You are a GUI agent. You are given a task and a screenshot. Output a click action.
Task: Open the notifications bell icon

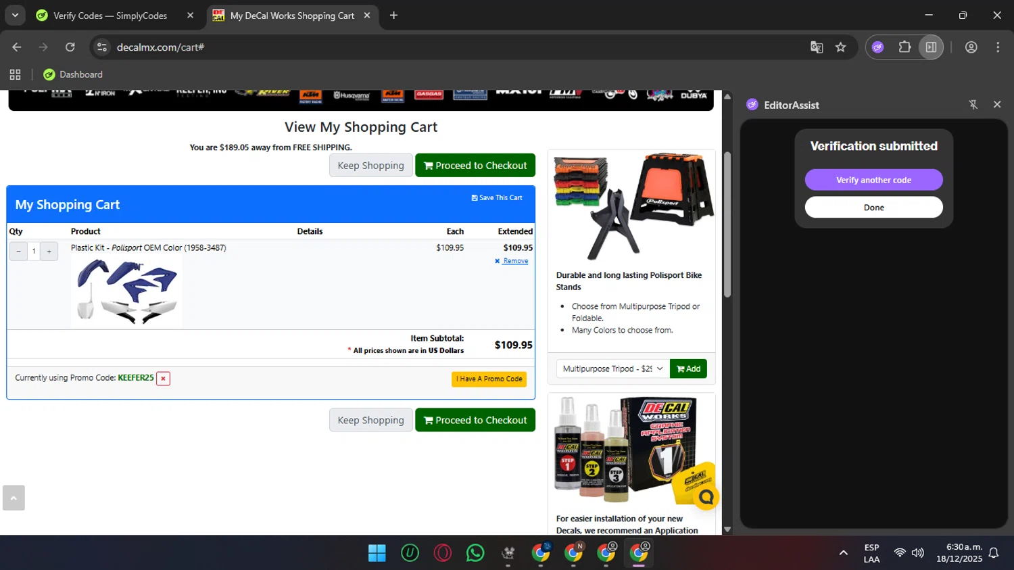tap(994, 553)
